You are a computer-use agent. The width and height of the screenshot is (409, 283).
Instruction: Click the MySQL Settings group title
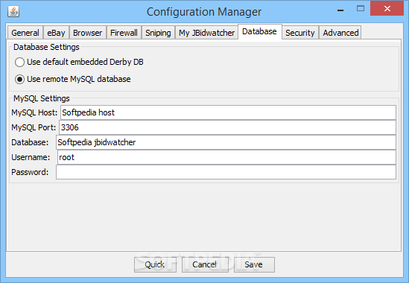coord(42,98)
